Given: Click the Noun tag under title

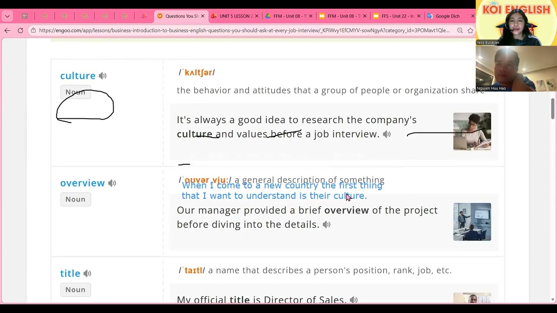Looking at the screenshot, I should pyautogui.click(x=75, y=290).
